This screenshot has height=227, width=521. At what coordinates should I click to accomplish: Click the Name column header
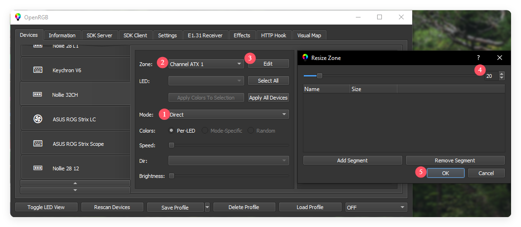(x=327, y=89)
